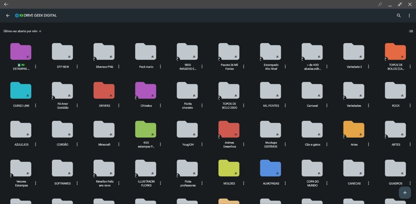
Task: Toggle sort direction arrow beside last opened
Action: click(x=40, y=31)
